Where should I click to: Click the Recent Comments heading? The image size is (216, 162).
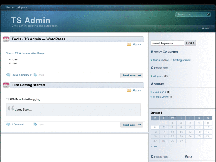click(164, 52)
